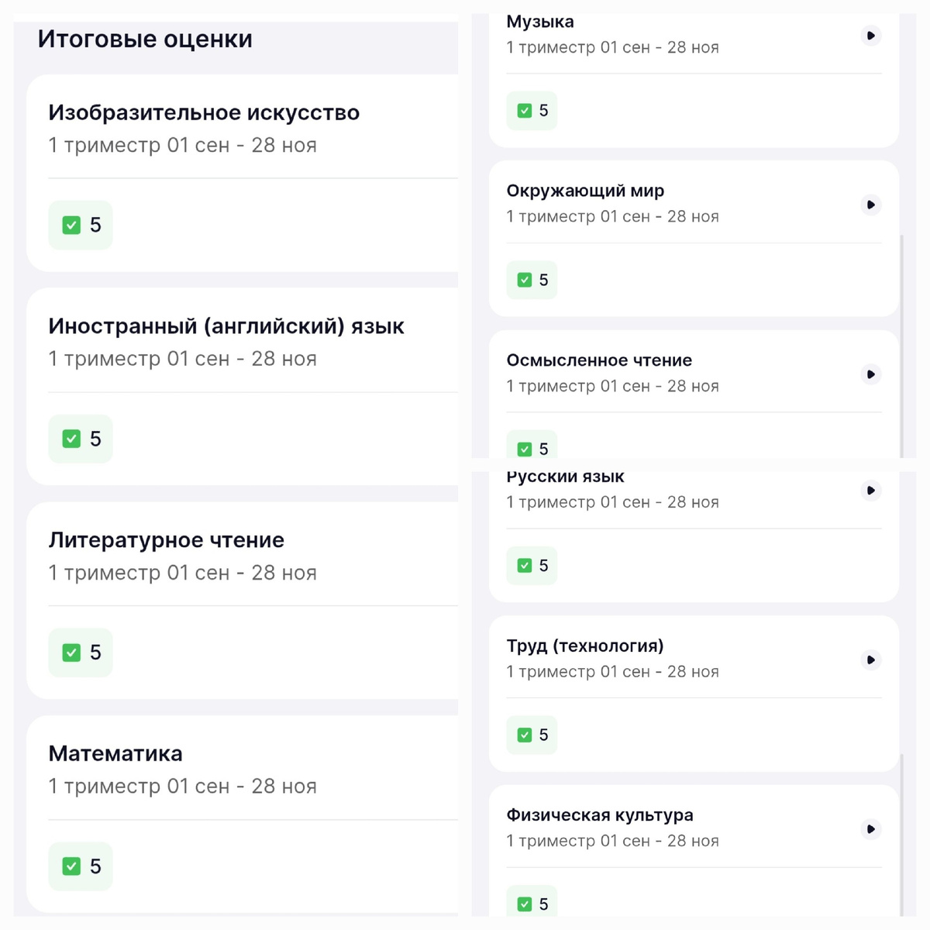Expand the Окружающий мир card arrow
The image size is (930, 930).
[870, 205]
